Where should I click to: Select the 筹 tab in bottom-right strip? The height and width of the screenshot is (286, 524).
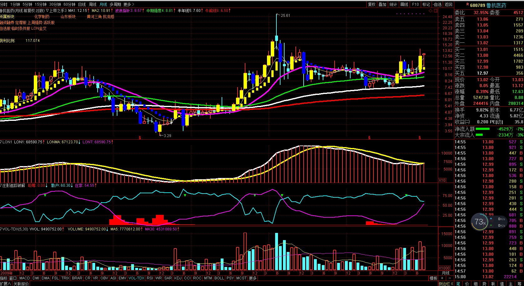520,284
